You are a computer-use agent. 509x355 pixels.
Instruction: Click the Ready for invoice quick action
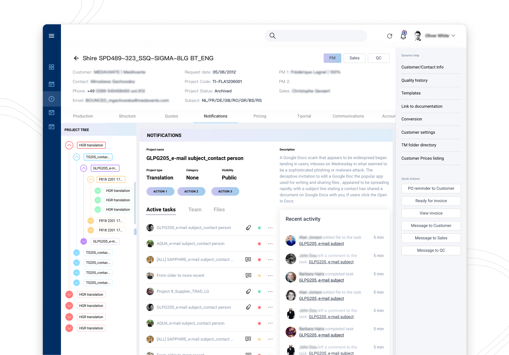pyautogui.click(x=431, y=201)
